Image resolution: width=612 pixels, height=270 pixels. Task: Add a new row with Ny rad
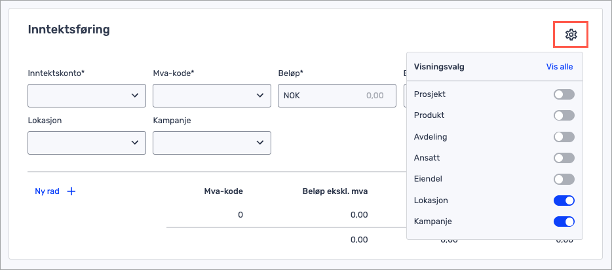pos(48,191)
